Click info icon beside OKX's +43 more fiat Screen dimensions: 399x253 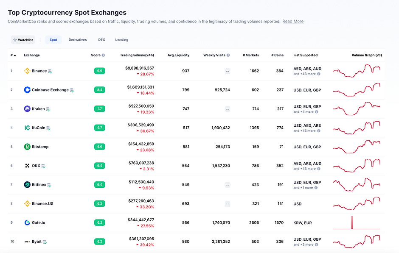point(319,169)
